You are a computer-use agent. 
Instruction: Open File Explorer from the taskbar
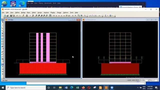coord(60,88)
